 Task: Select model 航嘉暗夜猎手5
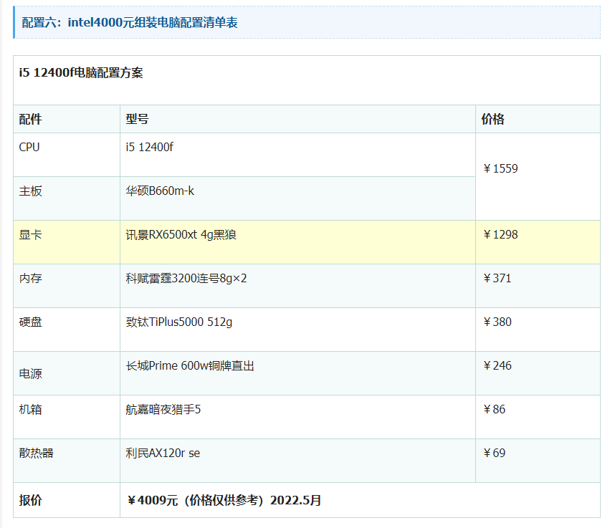[x=163, y=409]
